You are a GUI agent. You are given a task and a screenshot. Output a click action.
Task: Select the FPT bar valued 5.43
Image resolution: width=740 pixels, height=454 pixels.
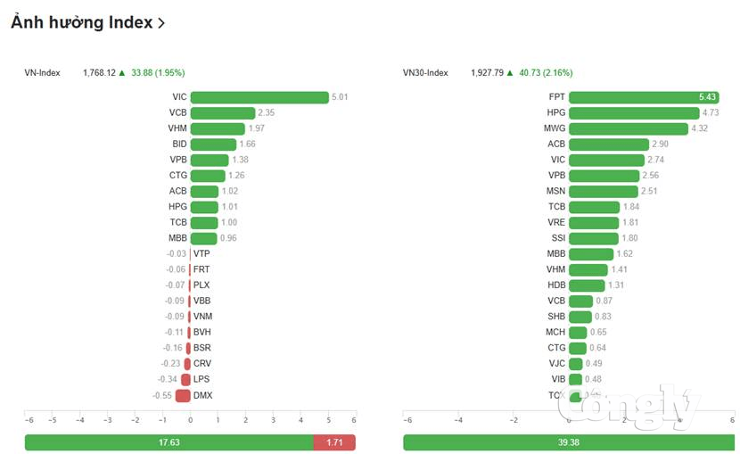click(x=645, y=97)
